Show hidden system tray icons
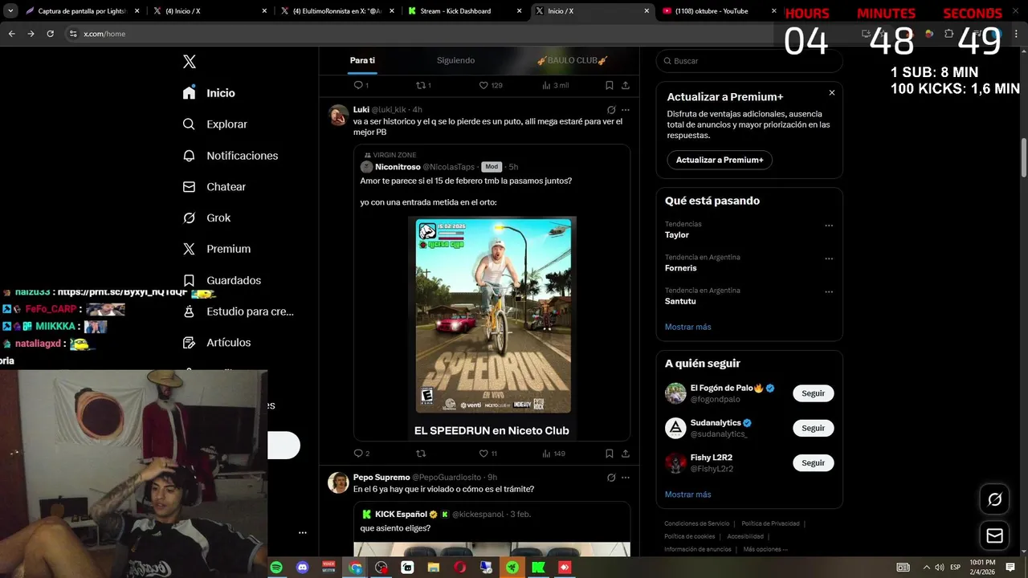 pyautogui.click(x=927, y=568)
